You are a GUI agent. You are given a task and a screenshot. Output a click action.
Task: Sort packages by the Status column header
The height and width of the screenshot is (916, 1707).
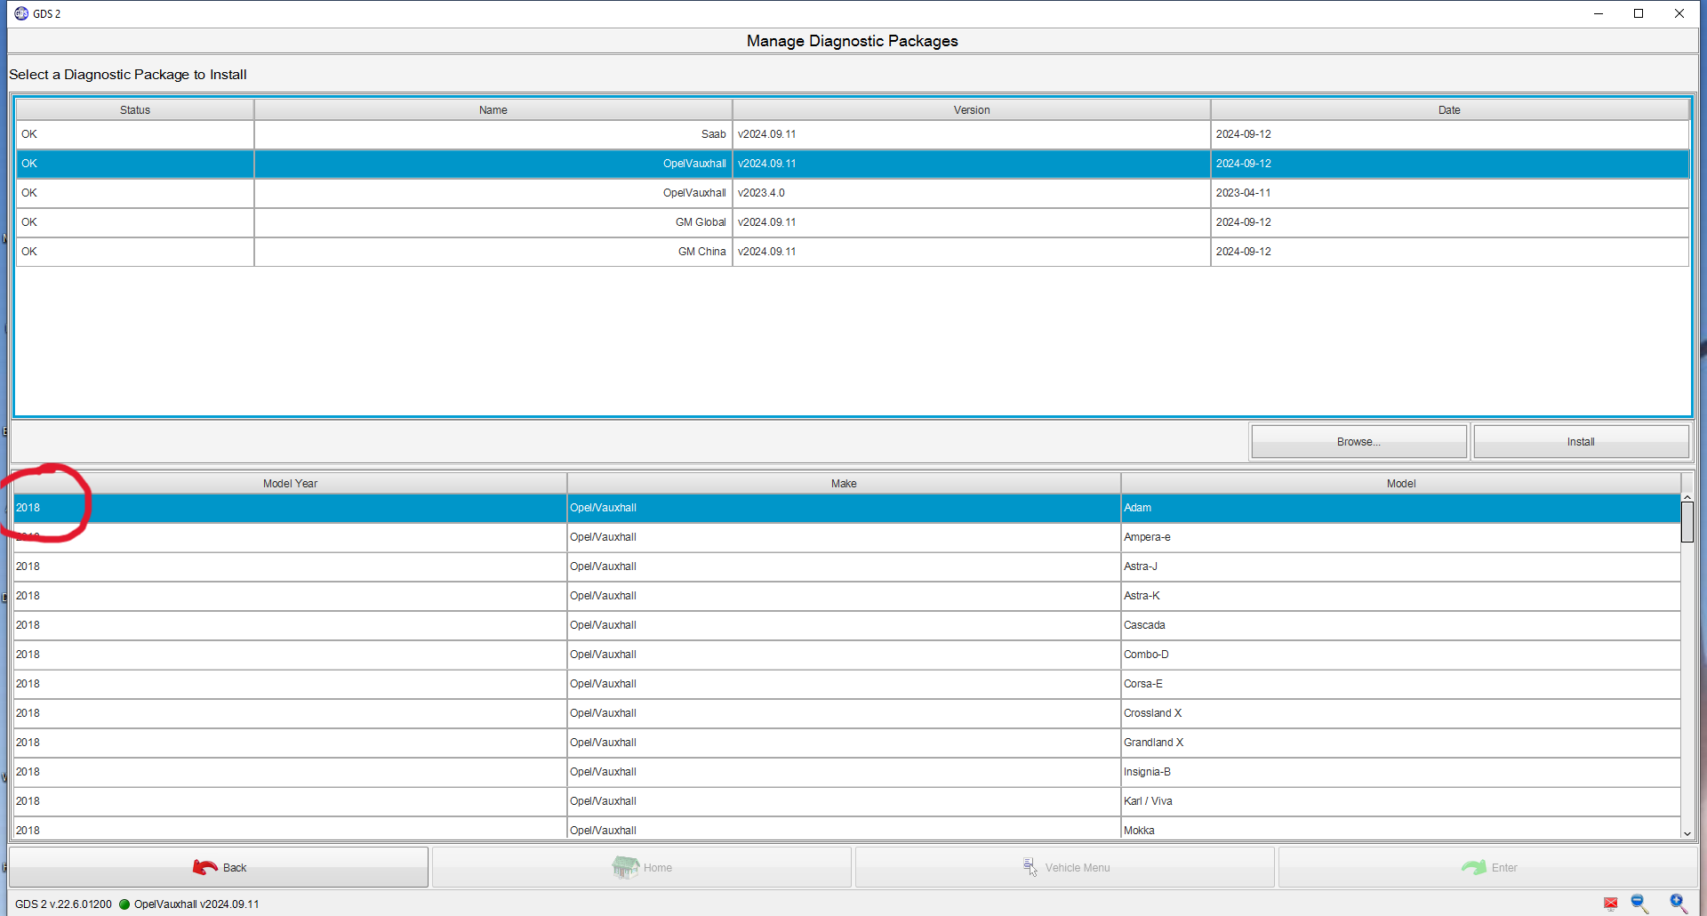135,110
